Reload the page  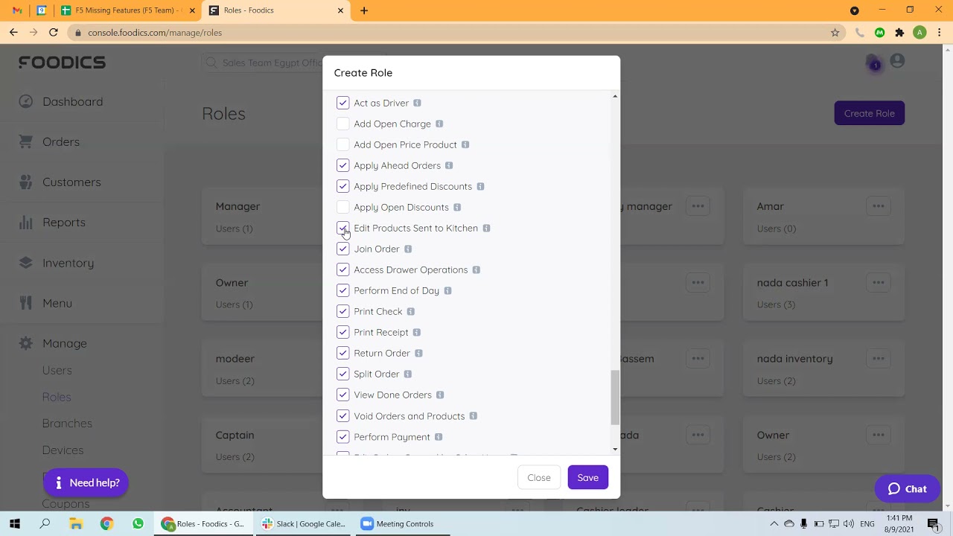(x=54, y=33)
